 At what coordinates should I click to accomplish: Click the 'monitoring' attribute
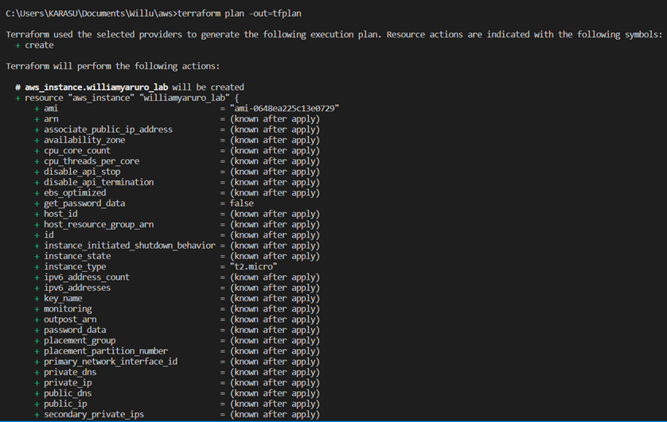click(x=68, y=309)
